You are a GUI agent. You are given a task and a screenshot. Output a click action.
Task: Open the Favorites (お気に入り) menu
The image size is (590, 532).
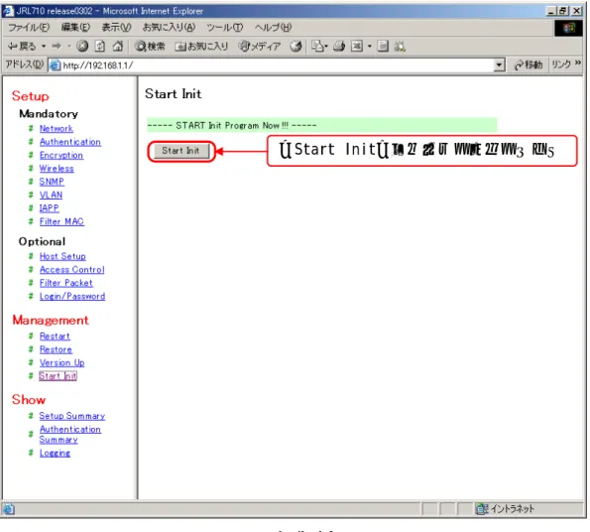tap(169, 28)
